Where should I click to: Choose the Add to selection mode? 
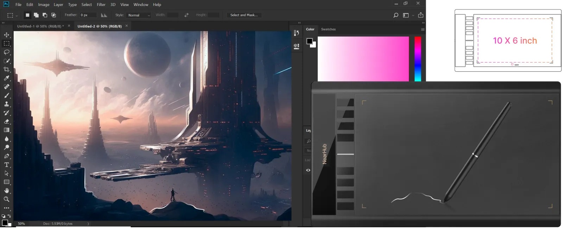point(36,15)
